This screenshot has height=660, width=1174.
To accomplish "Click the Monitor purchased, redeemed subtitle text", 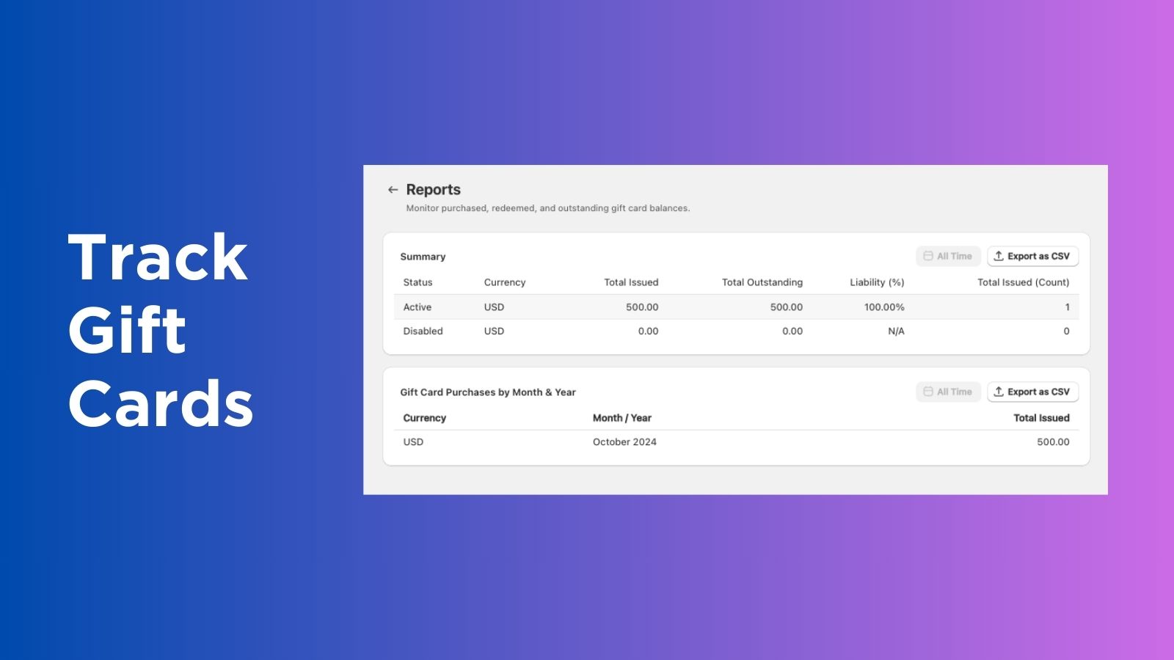I will coord(548,208).
